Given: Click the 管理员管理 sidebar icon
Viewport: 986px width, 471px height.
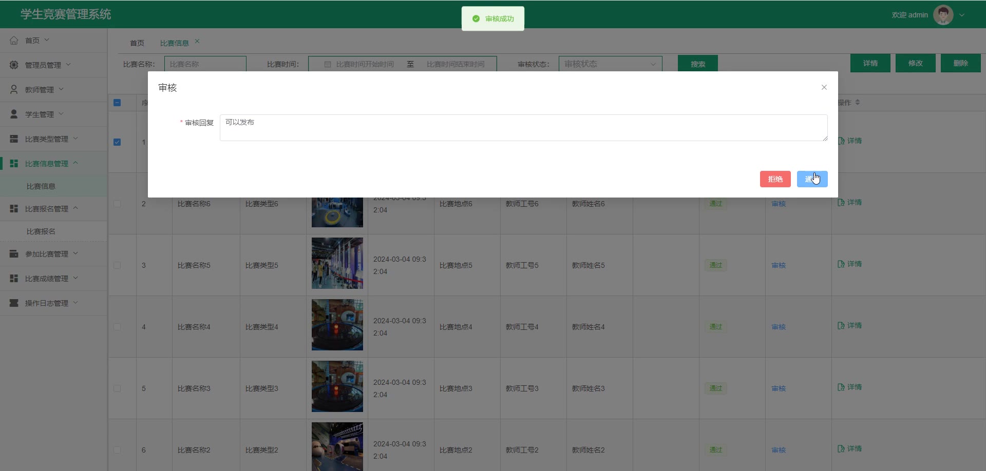Looking at the screenshot, I should pos(14,65).
